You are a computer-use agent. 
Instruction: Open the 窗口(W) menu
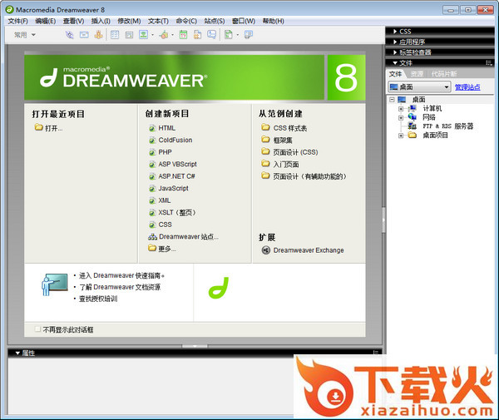click(244, 21)
